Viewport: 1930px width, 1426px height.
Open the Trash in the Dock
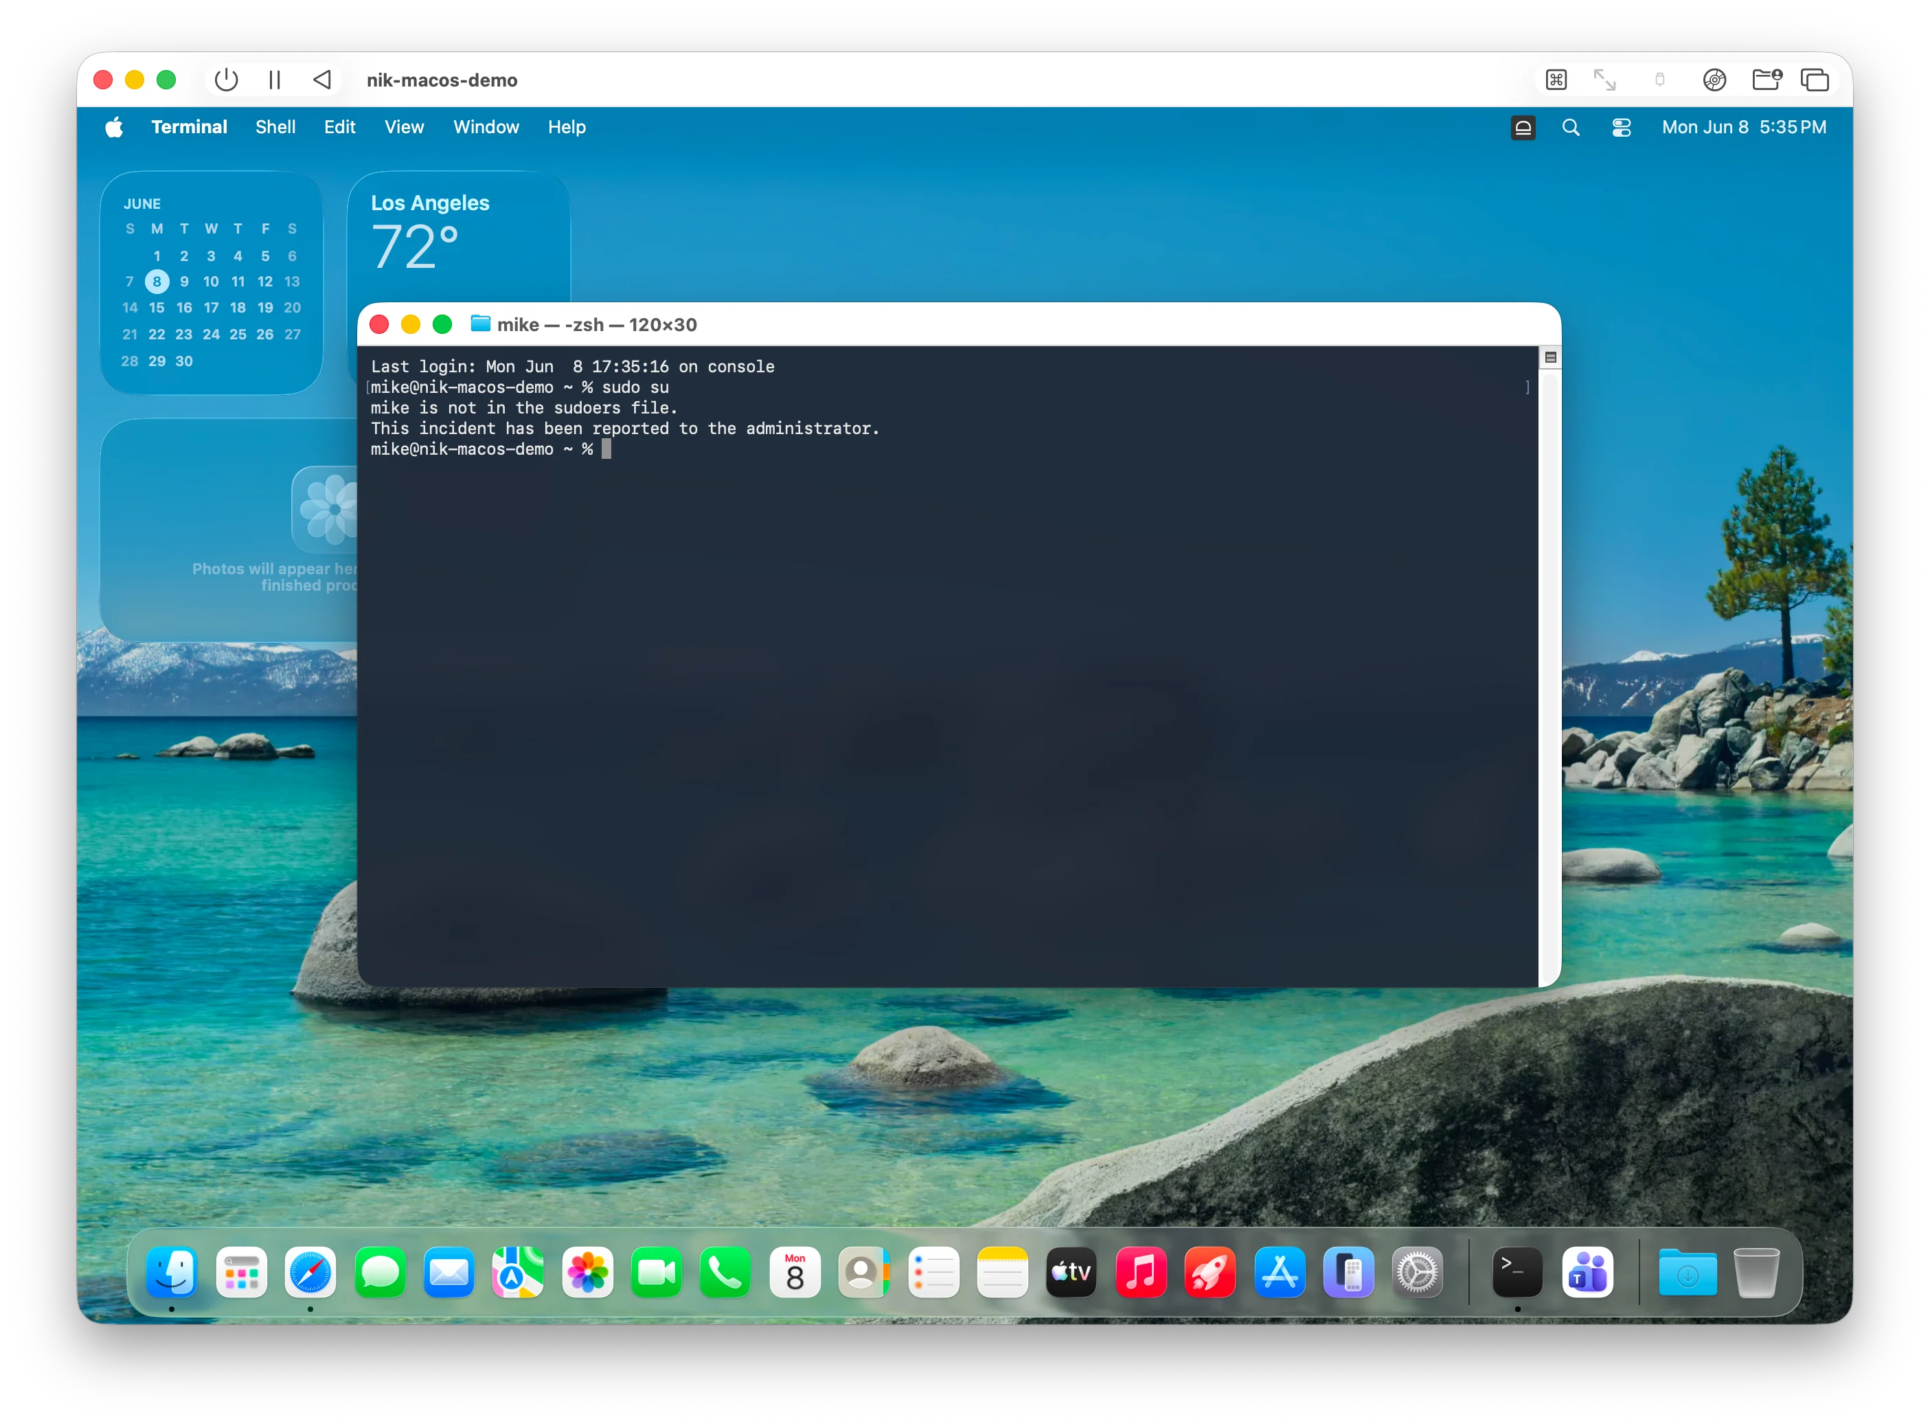point(1756,1271)
